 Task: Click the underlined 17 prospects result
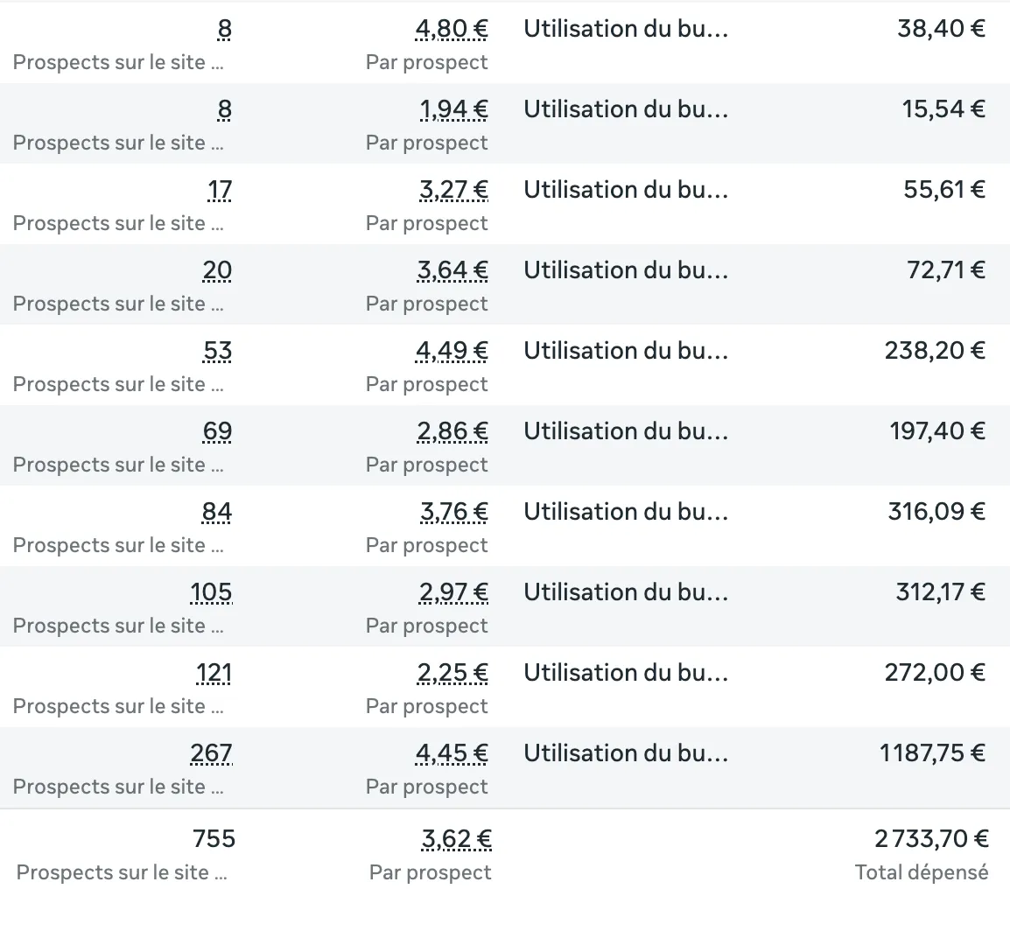pos(220,190)
